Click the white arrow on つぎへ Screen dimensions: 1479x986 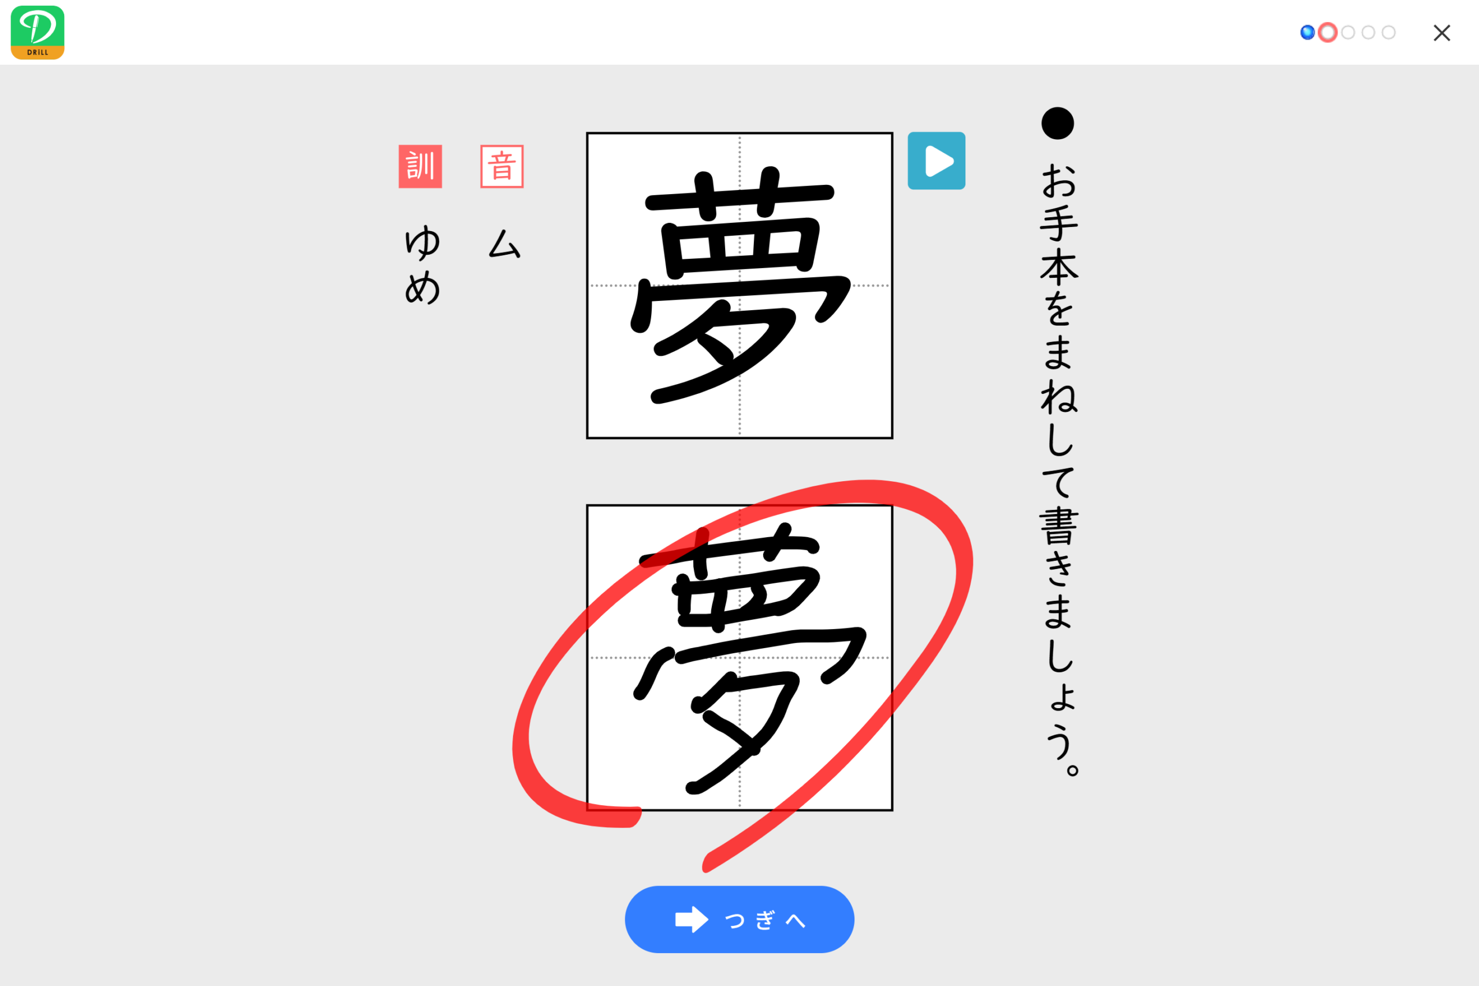coord(691,920)
